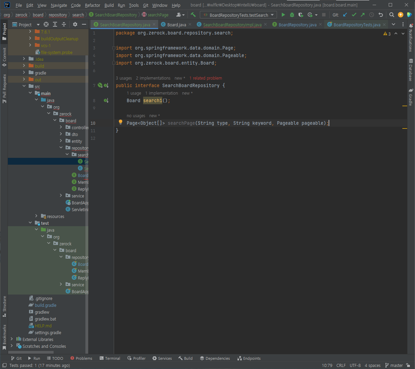The width and height of the screenshot is (415, 369).
Task: Open the run configuration dropdown BoardRepositoryTests.testSearch
Action: 239,15
